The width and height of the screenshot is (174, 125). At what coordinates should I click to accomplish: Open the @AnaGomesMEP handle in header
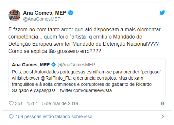click(42, 19)
